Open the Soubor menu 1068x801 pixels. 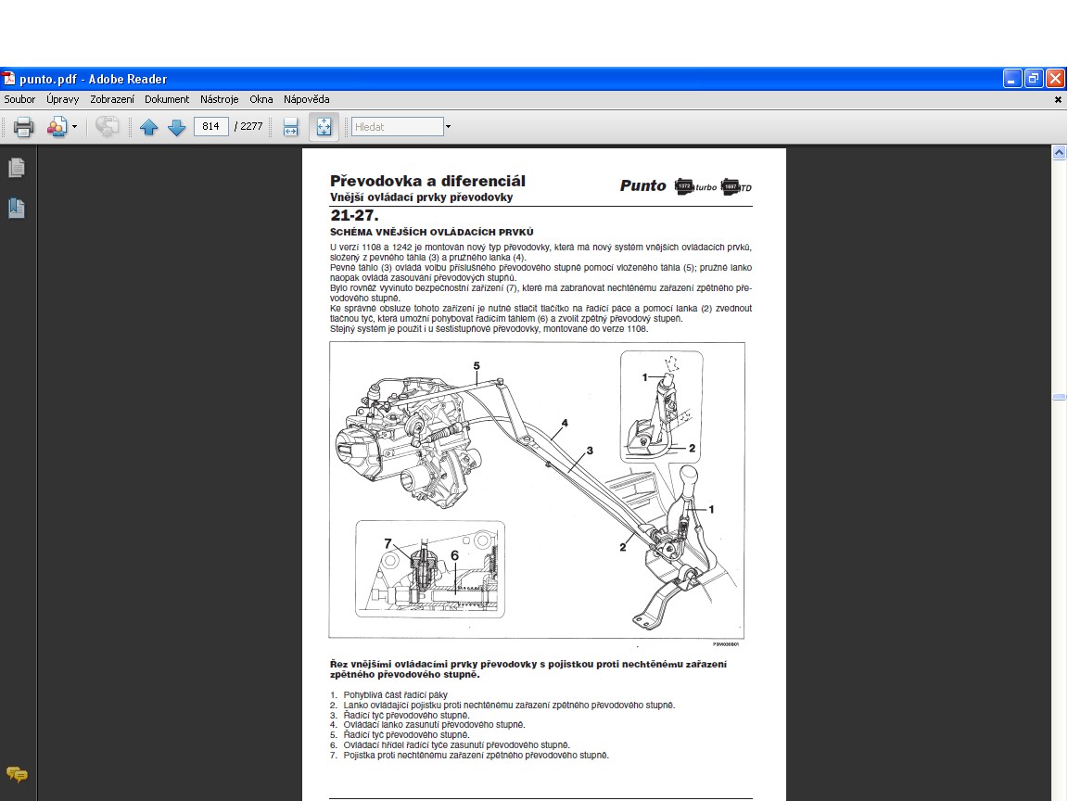click(x=19, y=99)
